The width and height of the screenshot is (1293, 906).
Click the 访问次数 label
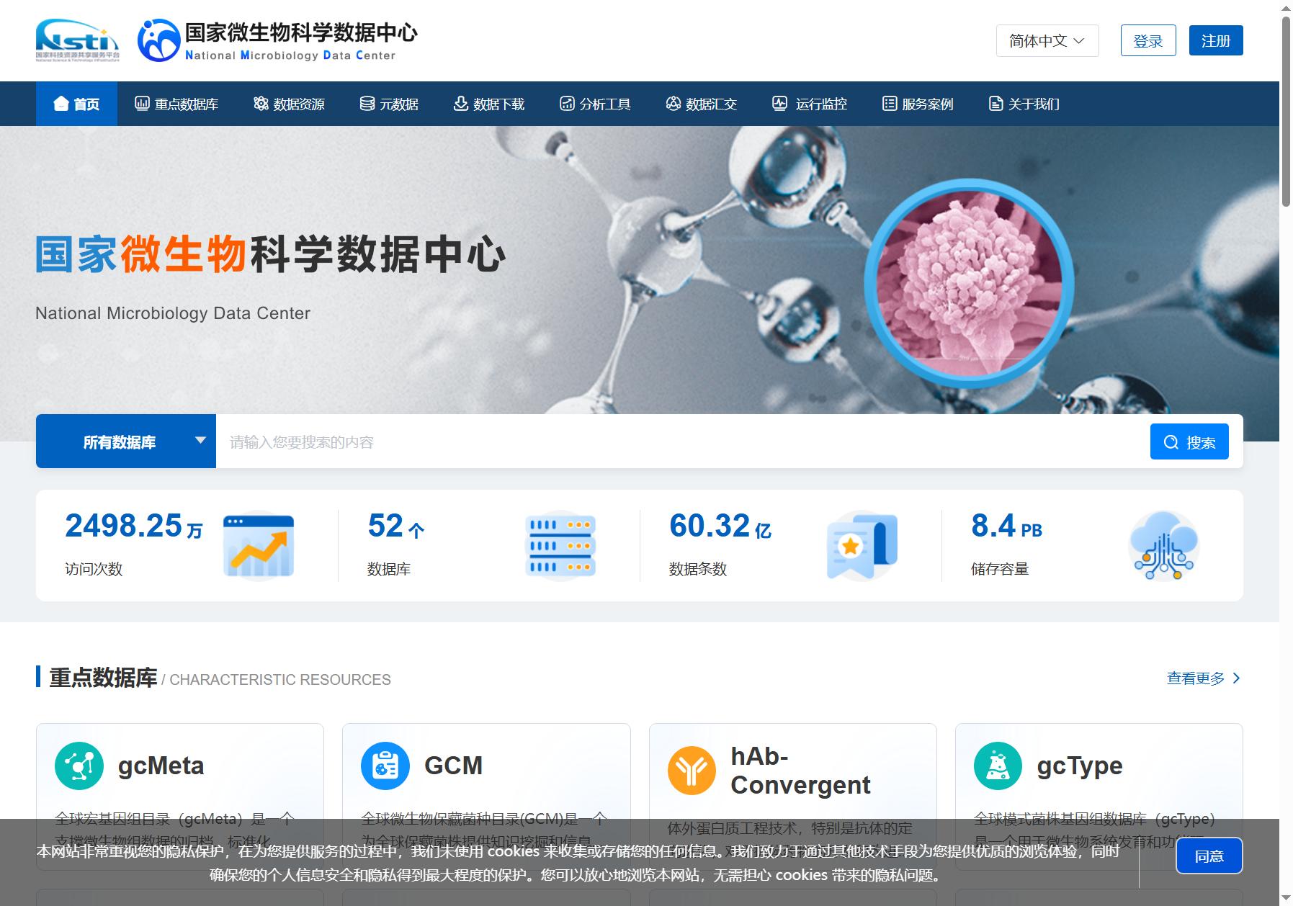pos(94,569)
